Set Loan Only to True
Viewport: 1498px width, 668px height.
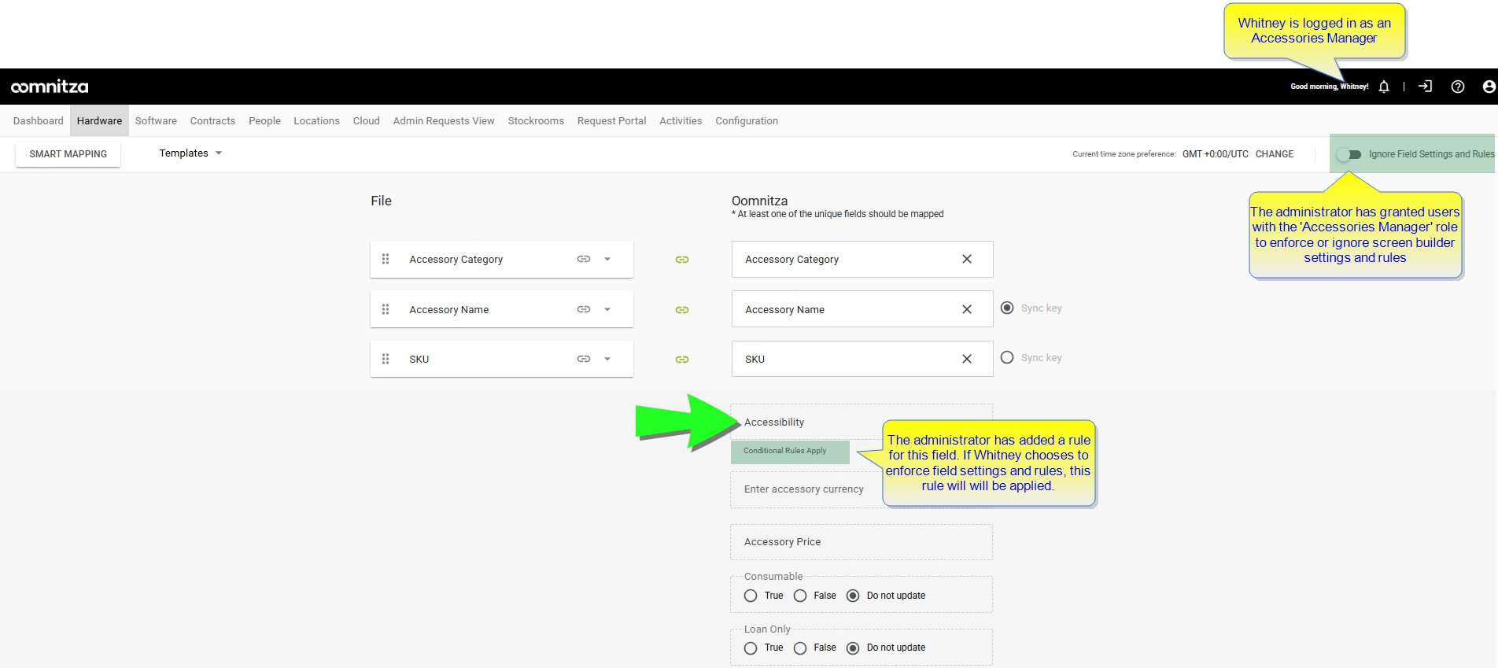click(751, 648)
